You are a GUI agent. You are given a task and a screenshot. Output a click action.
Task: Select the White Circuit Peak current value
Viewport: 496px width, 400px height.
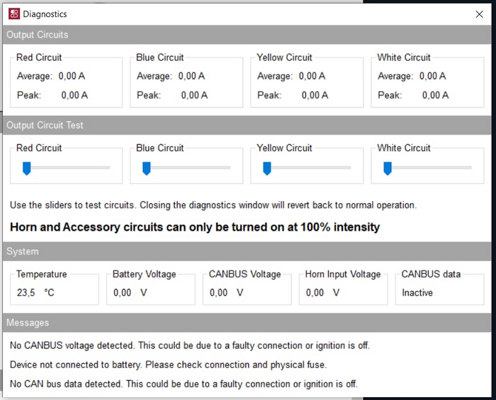coord(435,95)
